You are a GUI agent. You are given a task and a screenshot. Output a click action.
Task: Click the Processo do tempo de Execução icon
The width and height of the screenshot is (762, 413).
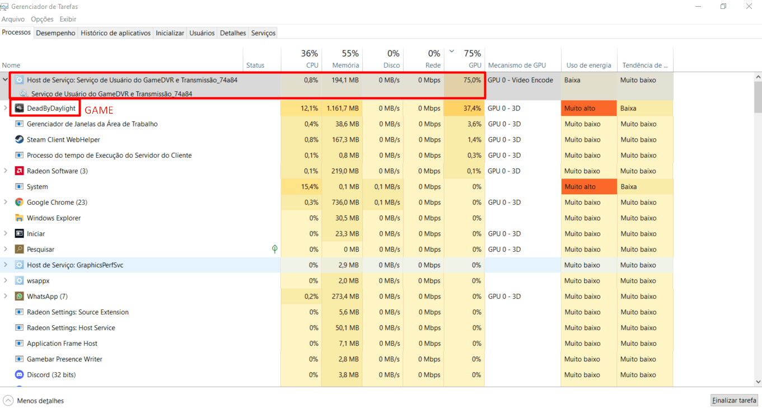19,155
